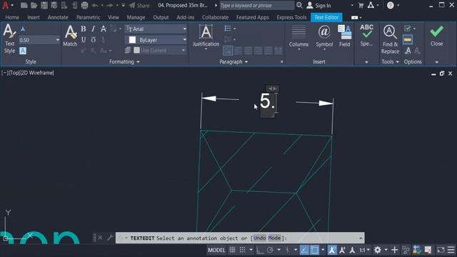457x257 pixels.
Task: Toggle italic formatting
Action: [x=94, y=29]
